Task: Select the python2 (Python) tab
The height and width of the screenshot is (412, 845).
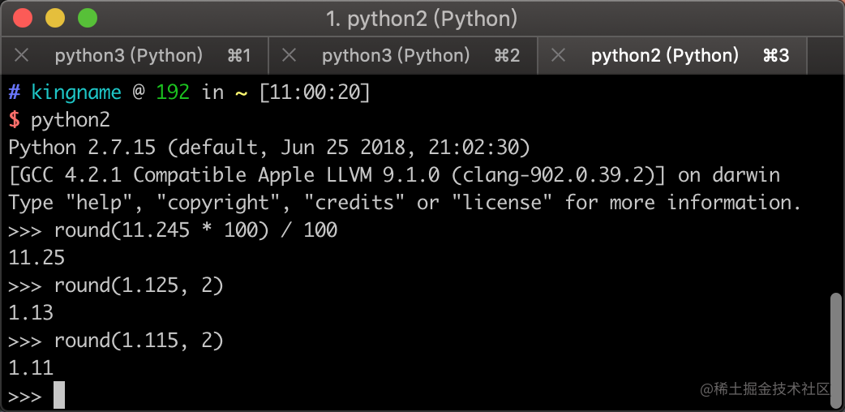Action: 672,55
